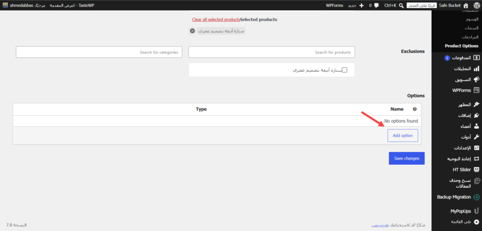Open Product Options in the sidebar
This screenshot has height=231, width=482.
(461, 46)
